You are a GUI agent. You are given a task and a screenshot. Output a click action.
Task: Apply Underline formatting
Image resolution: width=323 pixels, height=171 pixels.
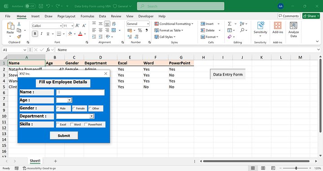click(x=48, y=33)
